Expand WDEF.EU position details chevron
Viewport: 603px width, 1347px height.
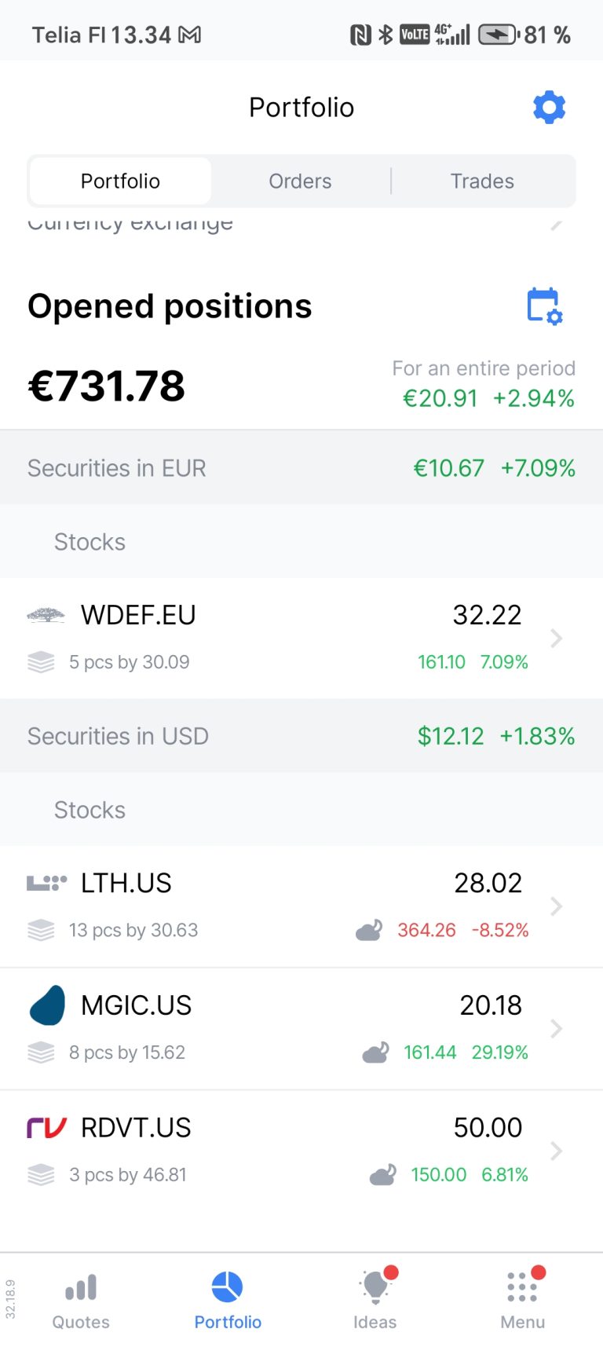pyautogui.click(x=556, y=638)
